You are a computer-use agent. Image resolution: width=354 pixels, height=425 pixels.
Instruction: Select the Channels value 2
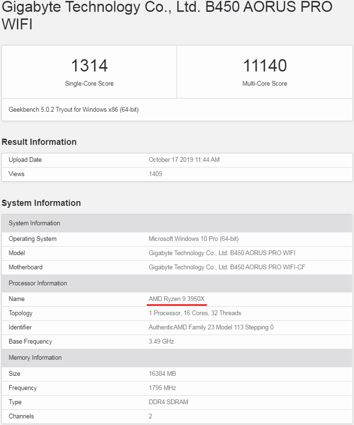(150, 416)
